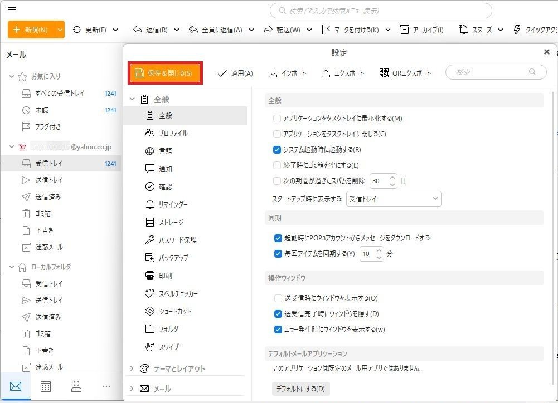Increase the sync interval minutes spinner
This screenshot has width=558, height=403.
tap(379, 251)
